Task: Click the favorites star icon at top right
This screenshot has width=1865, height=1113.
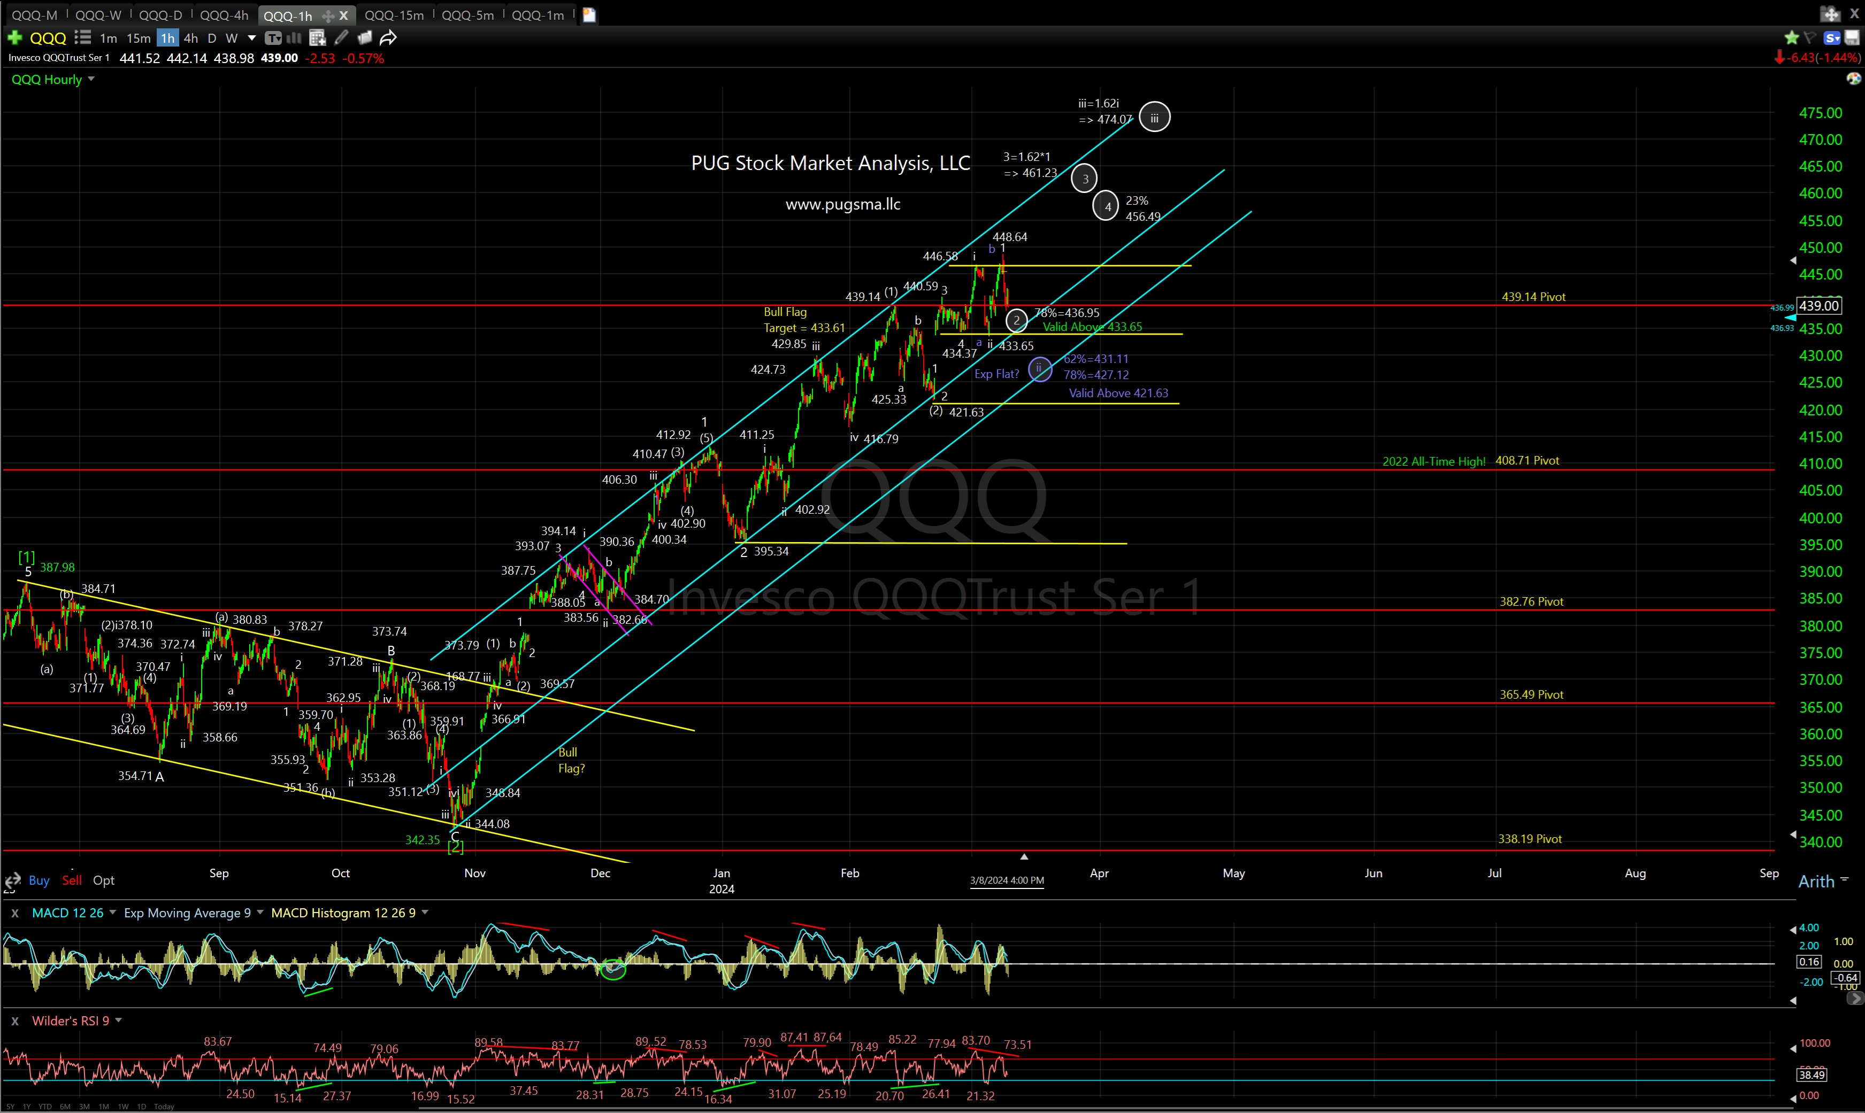Action: pyautogui.click(x=1792, y=37)
